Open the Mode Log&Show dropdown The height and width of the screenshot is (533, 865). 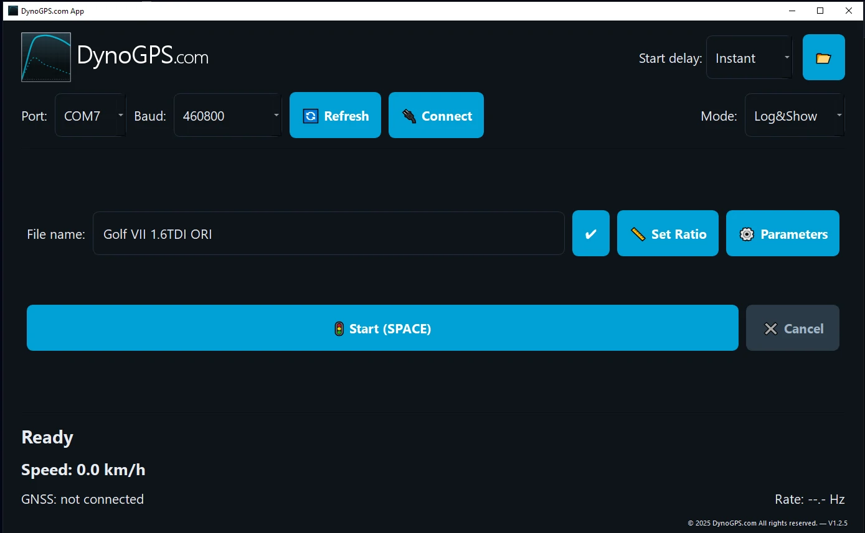click(x=794, y=116)
